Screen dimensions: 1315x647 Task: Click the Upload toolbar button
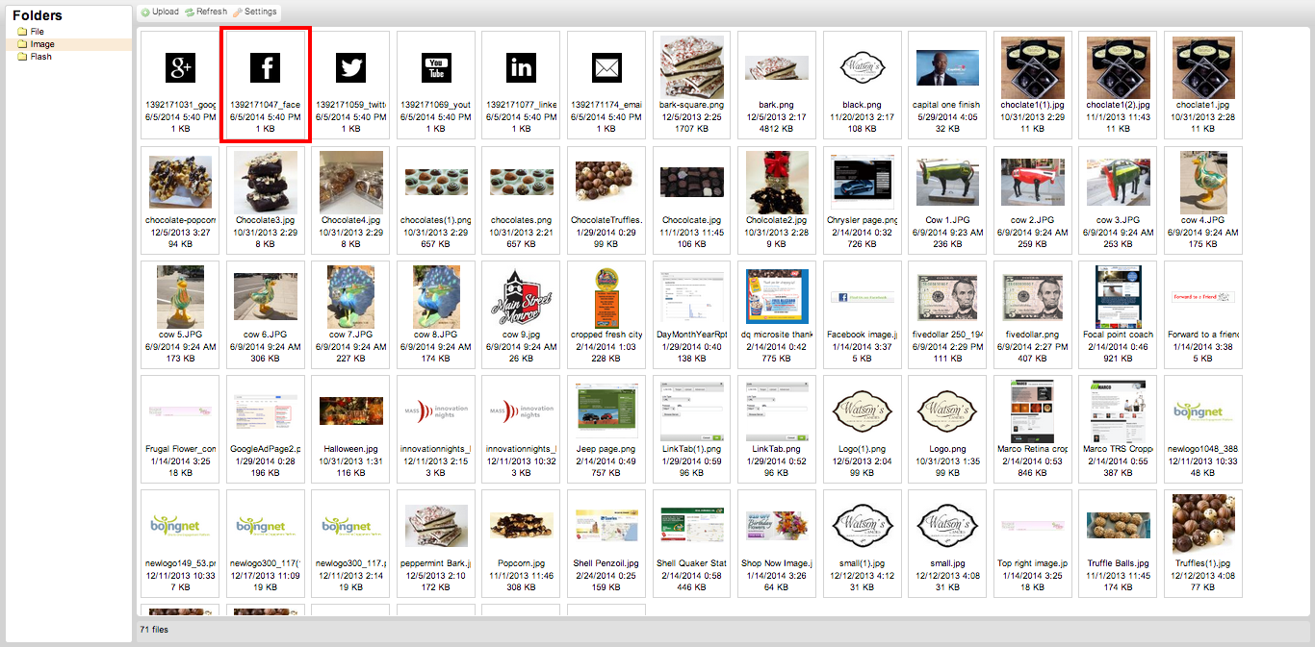[x=160, y=12]
